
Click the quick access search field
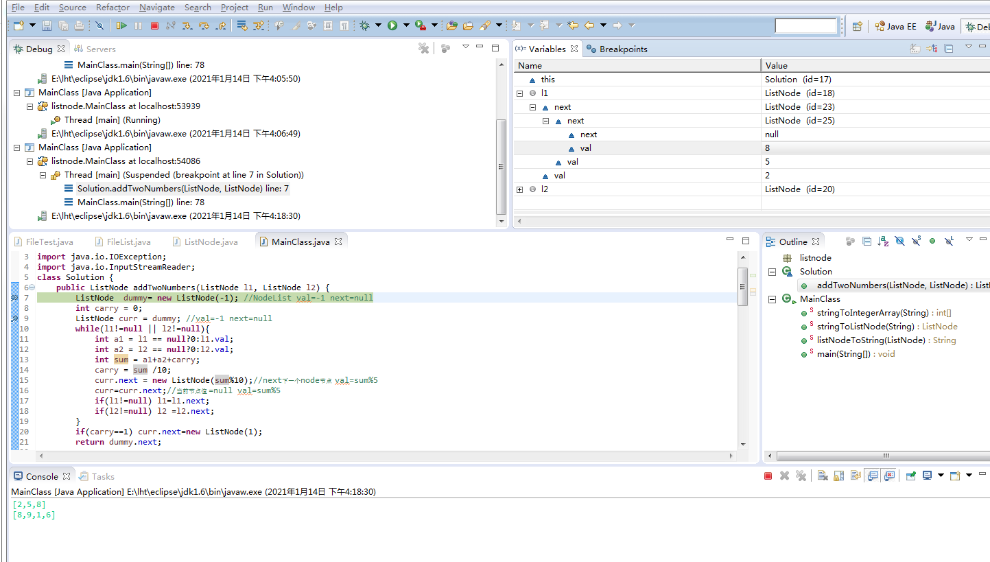806,25
